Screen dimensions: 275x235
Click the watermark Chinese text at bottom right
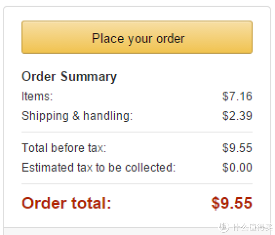tap(253, 227)
